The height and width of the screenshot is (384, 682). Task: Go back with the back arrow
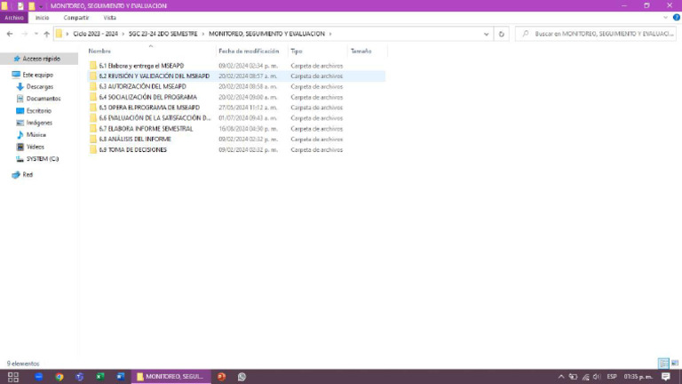[x=10, y=34]
